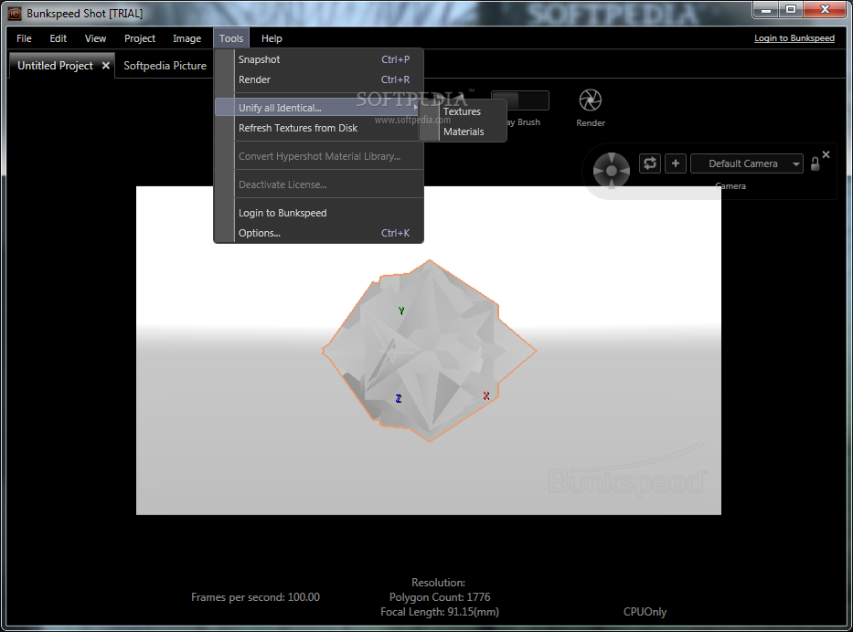Click the Render aperture icon in toolbar
Screen dimensions: 853x632
(x=591, y=100)
